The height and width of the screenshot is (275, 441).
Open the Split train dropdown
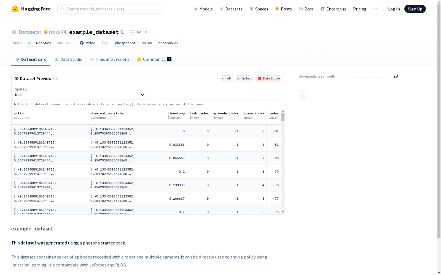click(80, 92)
